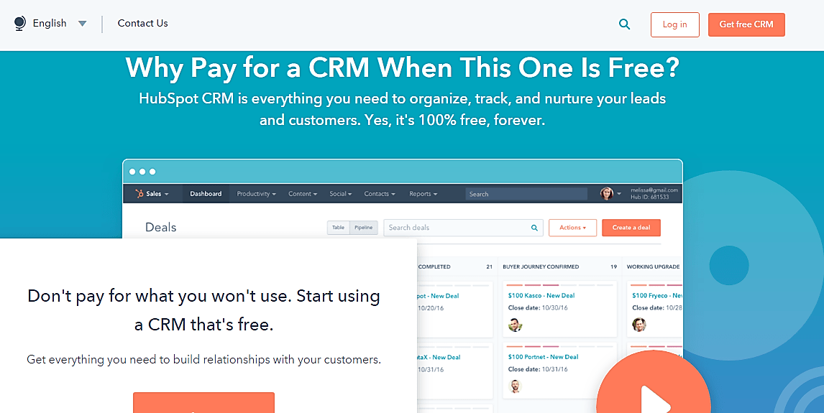Click the Search deals input field
Screen dimensions: 824x413
click(462, 228)
